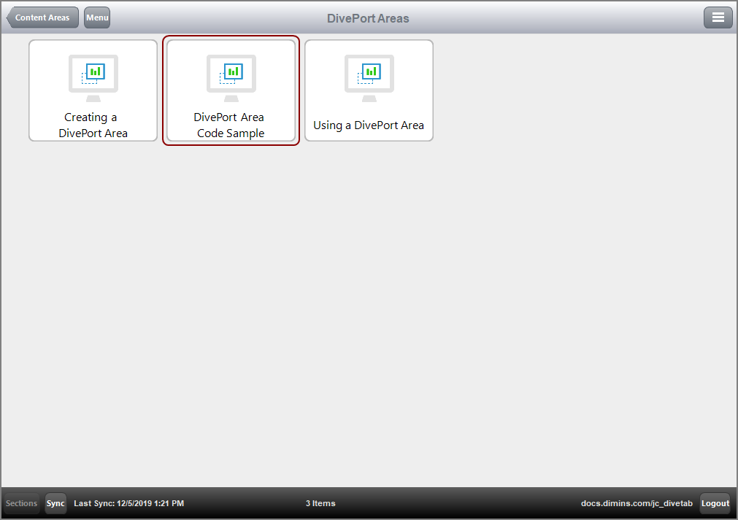Start a Sync from the bottom bar
Screen dimensions: 738x520
[x=55, y=503]
